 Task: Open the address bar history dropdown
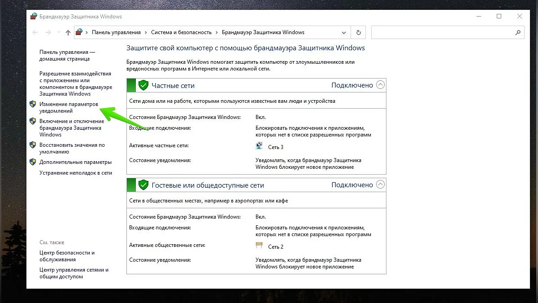click(344, 32)
